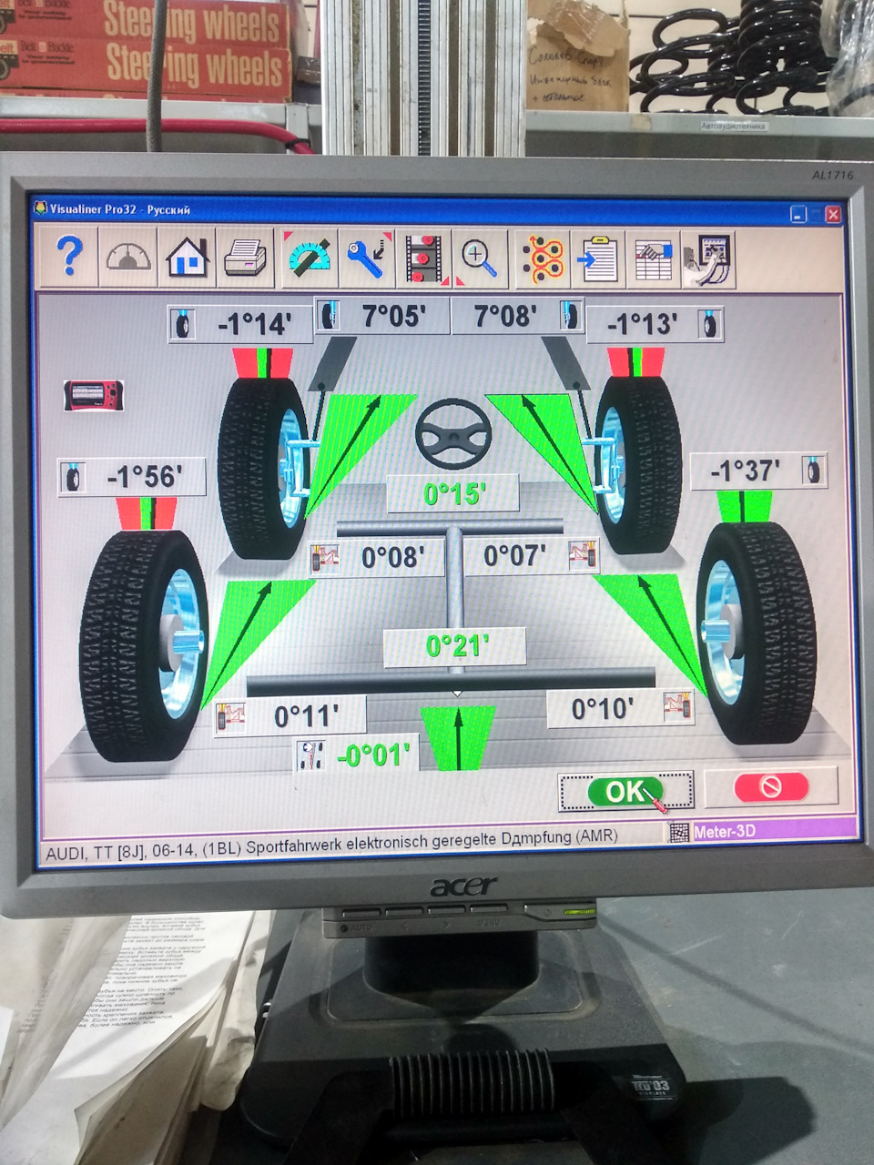874x1165 pixels.
Task: Select front right toe value 0°07'
Action: (x=514, y=555)
